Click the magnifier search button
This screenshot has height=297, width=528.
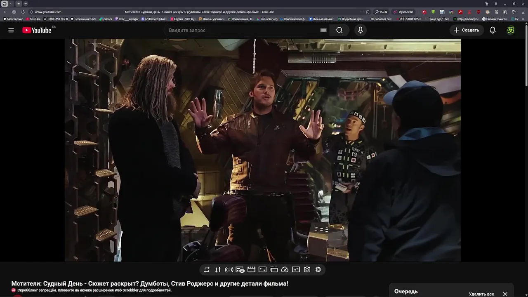(x=339, y=30)
